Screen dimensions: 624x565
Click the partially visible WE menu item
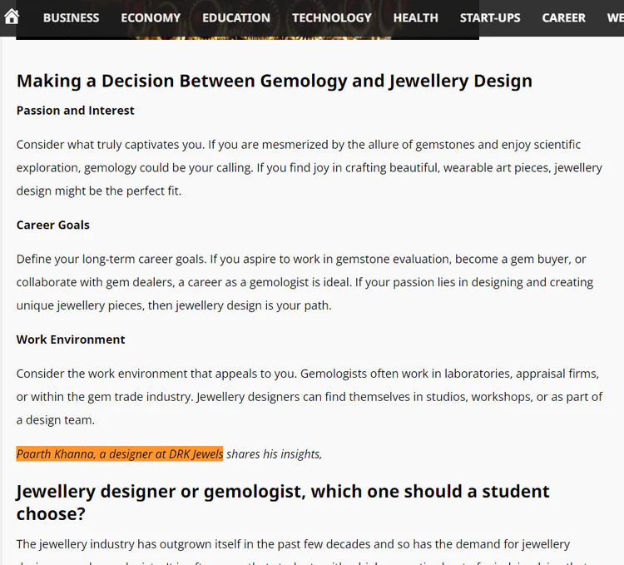coord(615,18)
